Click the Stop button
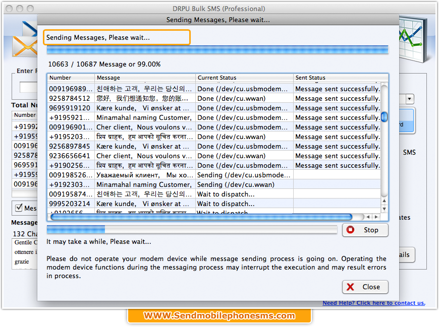This screenshot has height=327, width=439. coord(365,230)
